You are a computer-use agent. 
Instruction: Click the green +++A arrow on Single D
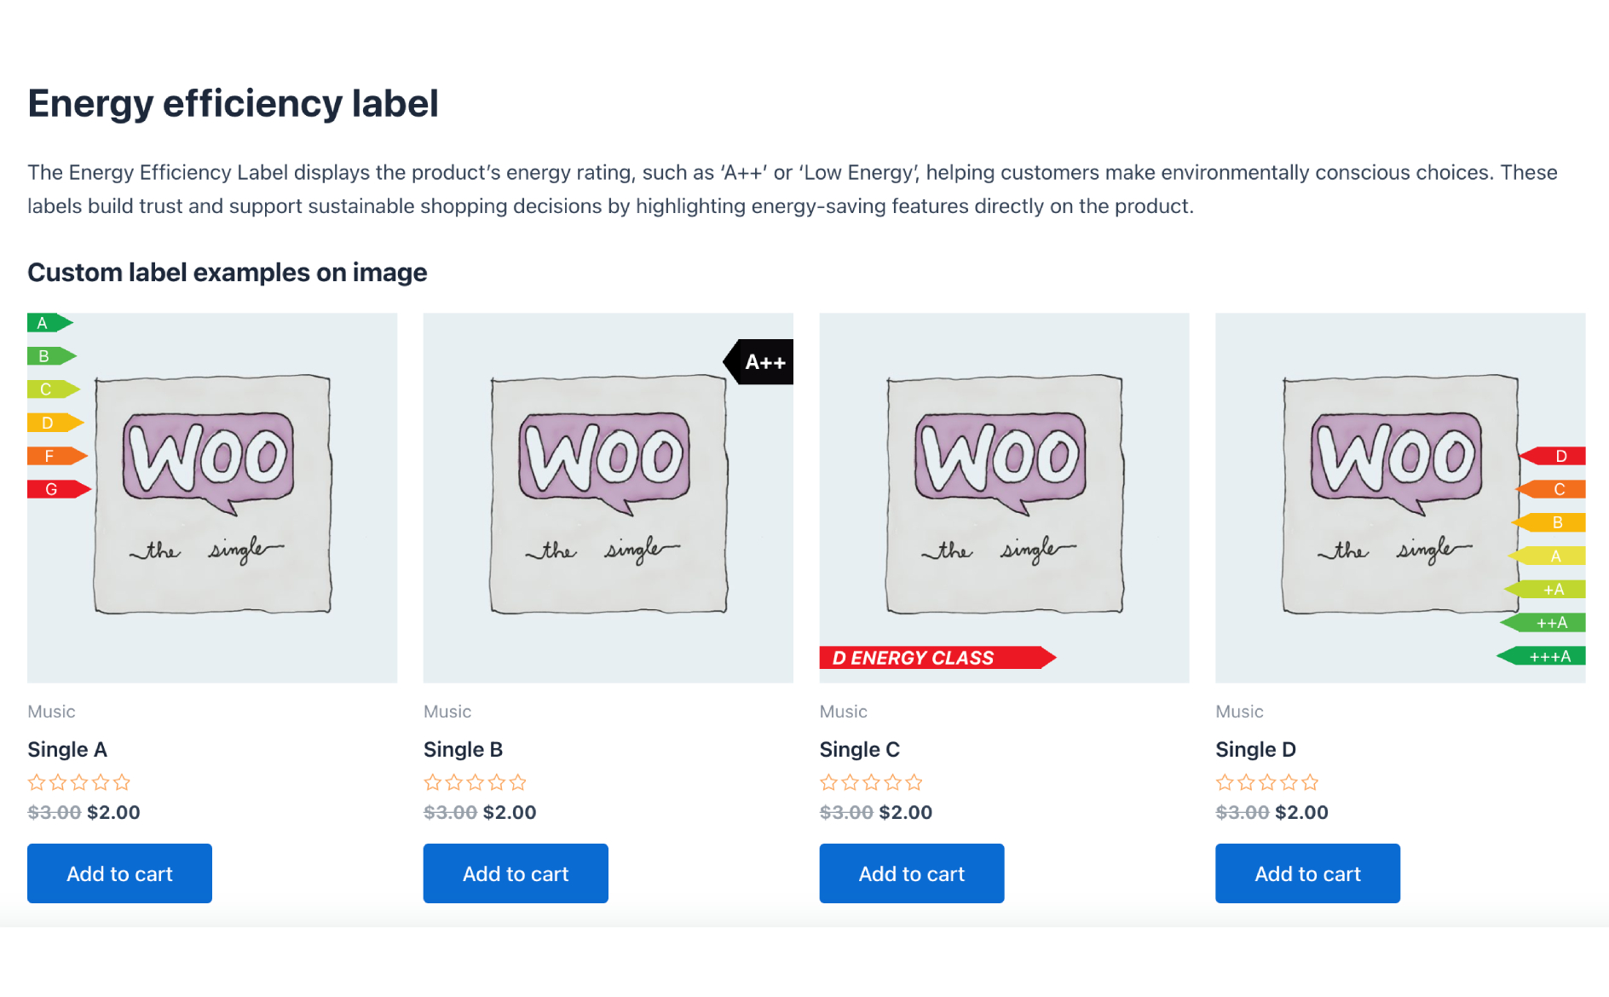point(1541,656)
